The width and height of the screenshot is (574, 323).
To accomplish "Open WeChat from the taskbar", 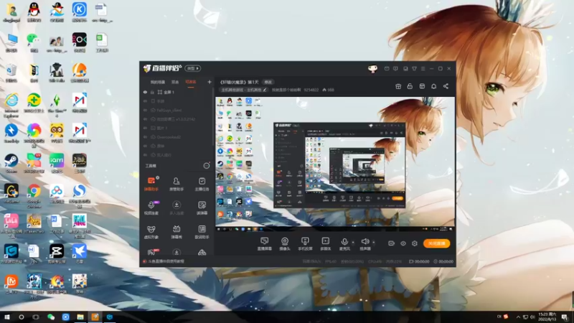I will (x=51, y=317).
